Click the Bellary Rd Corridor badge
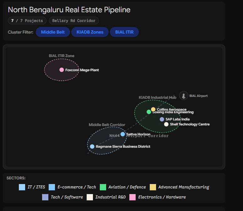 (x=74, y=21)
